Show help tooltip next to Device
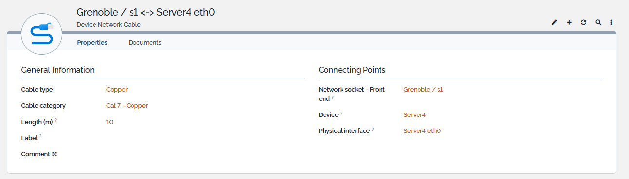The width and height of the screenshot is (629, 179). coord(341,113)
